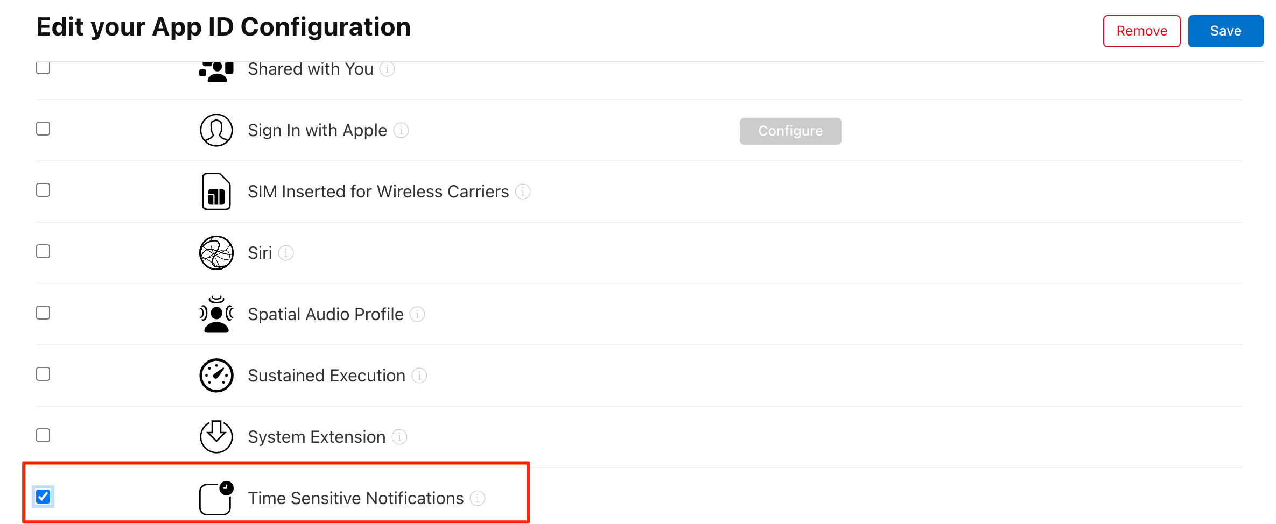Disable Time Sensitive Notifications

pyautogui.click(x=43, y=497)
